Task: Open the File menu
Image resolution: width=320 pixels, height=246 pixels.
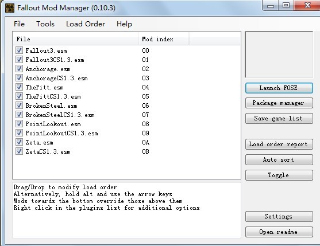Action: [19, 24]
